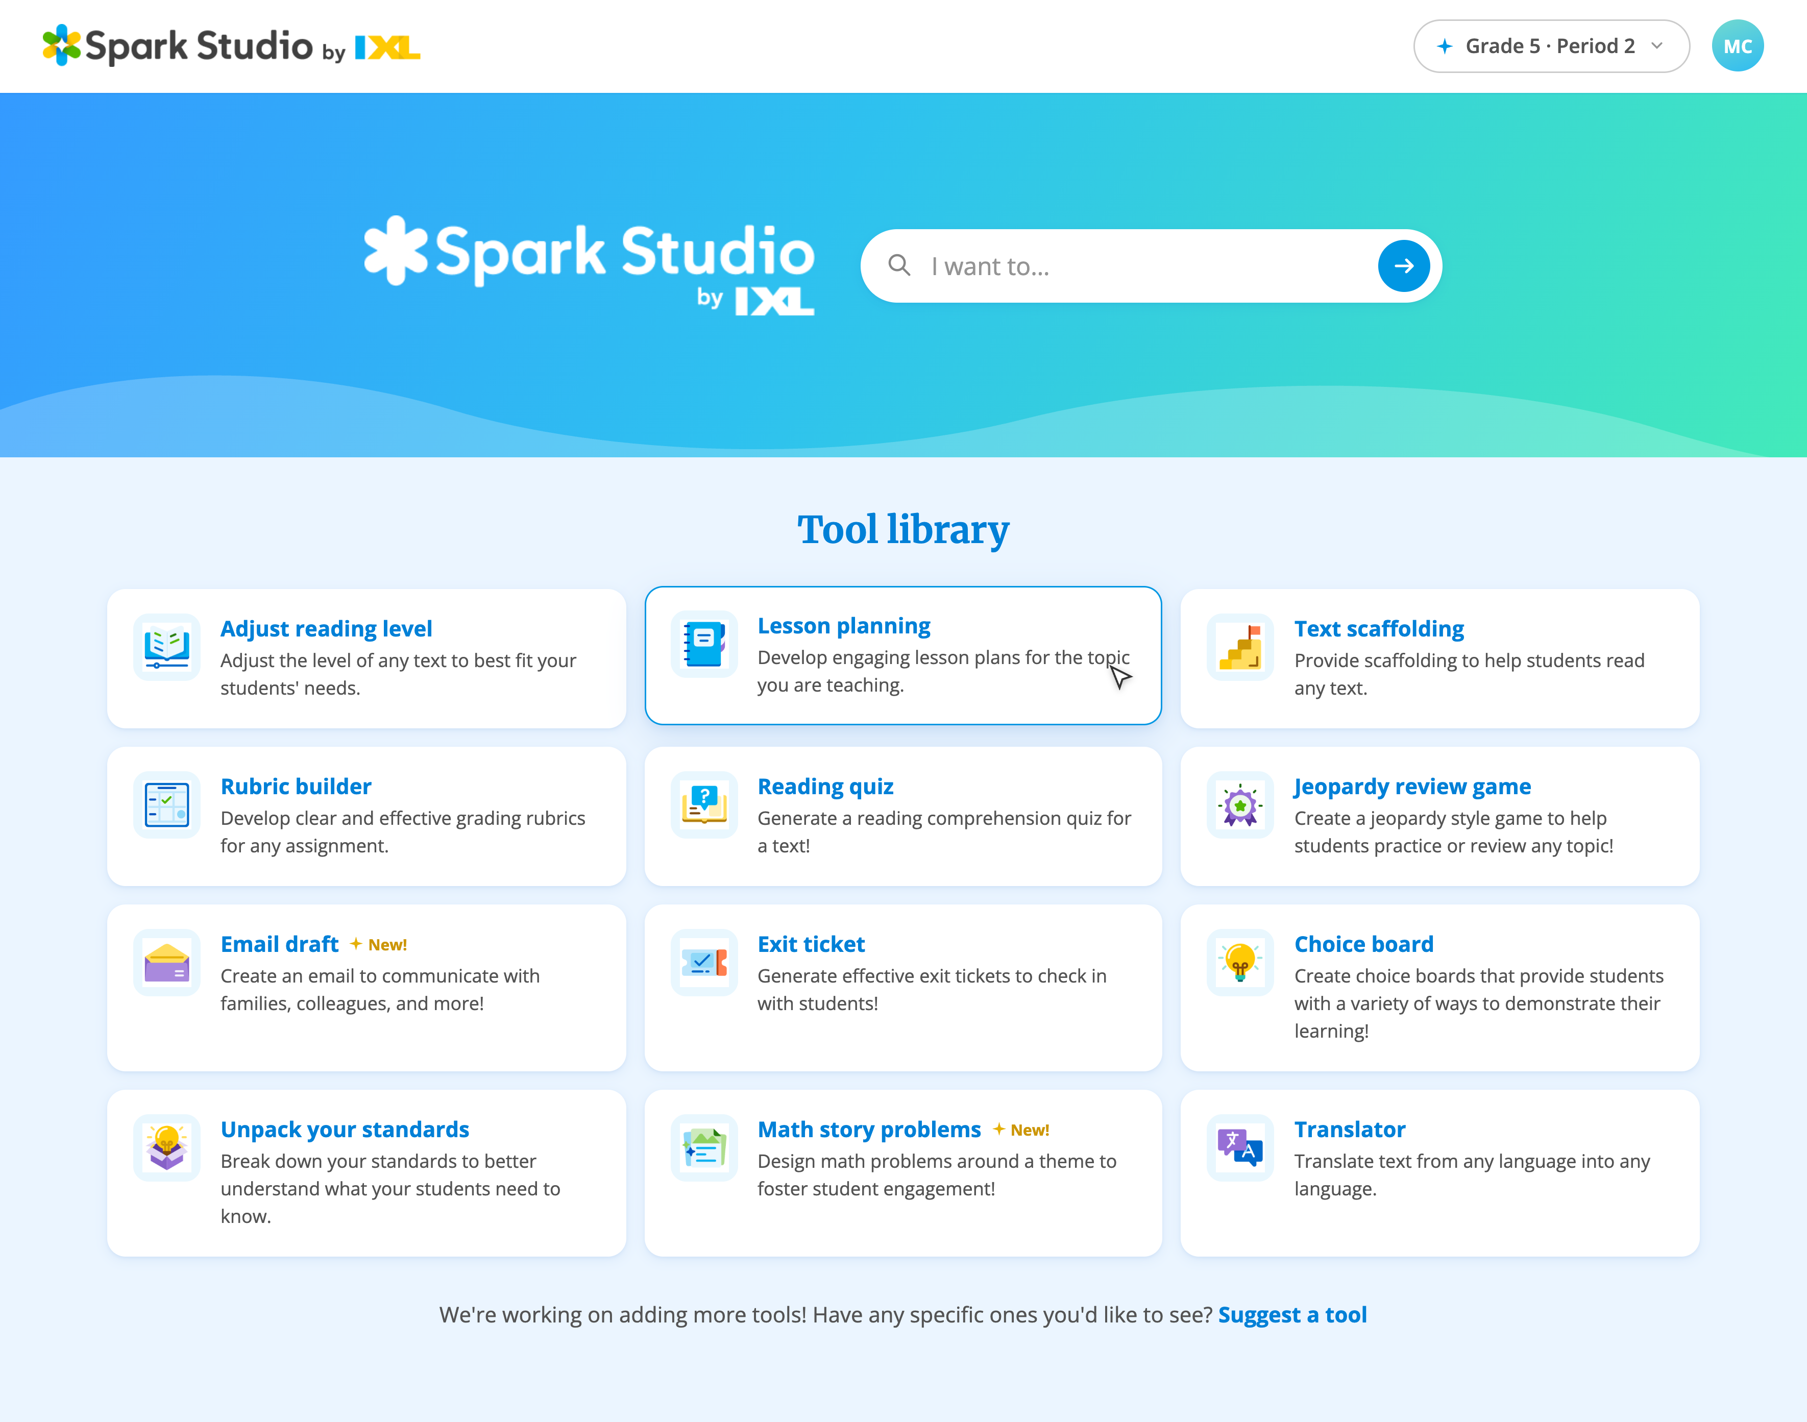Submit search with blue arrow button
The height and width of the screenshot is (1422, 1807).
tap(1404, 266)
